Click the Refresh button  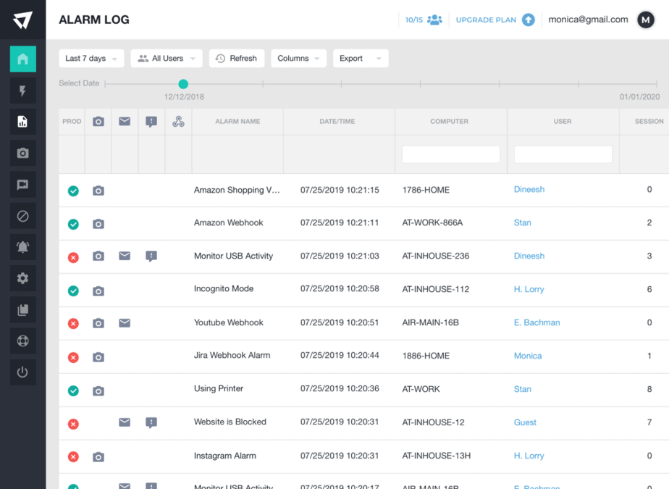237,59
